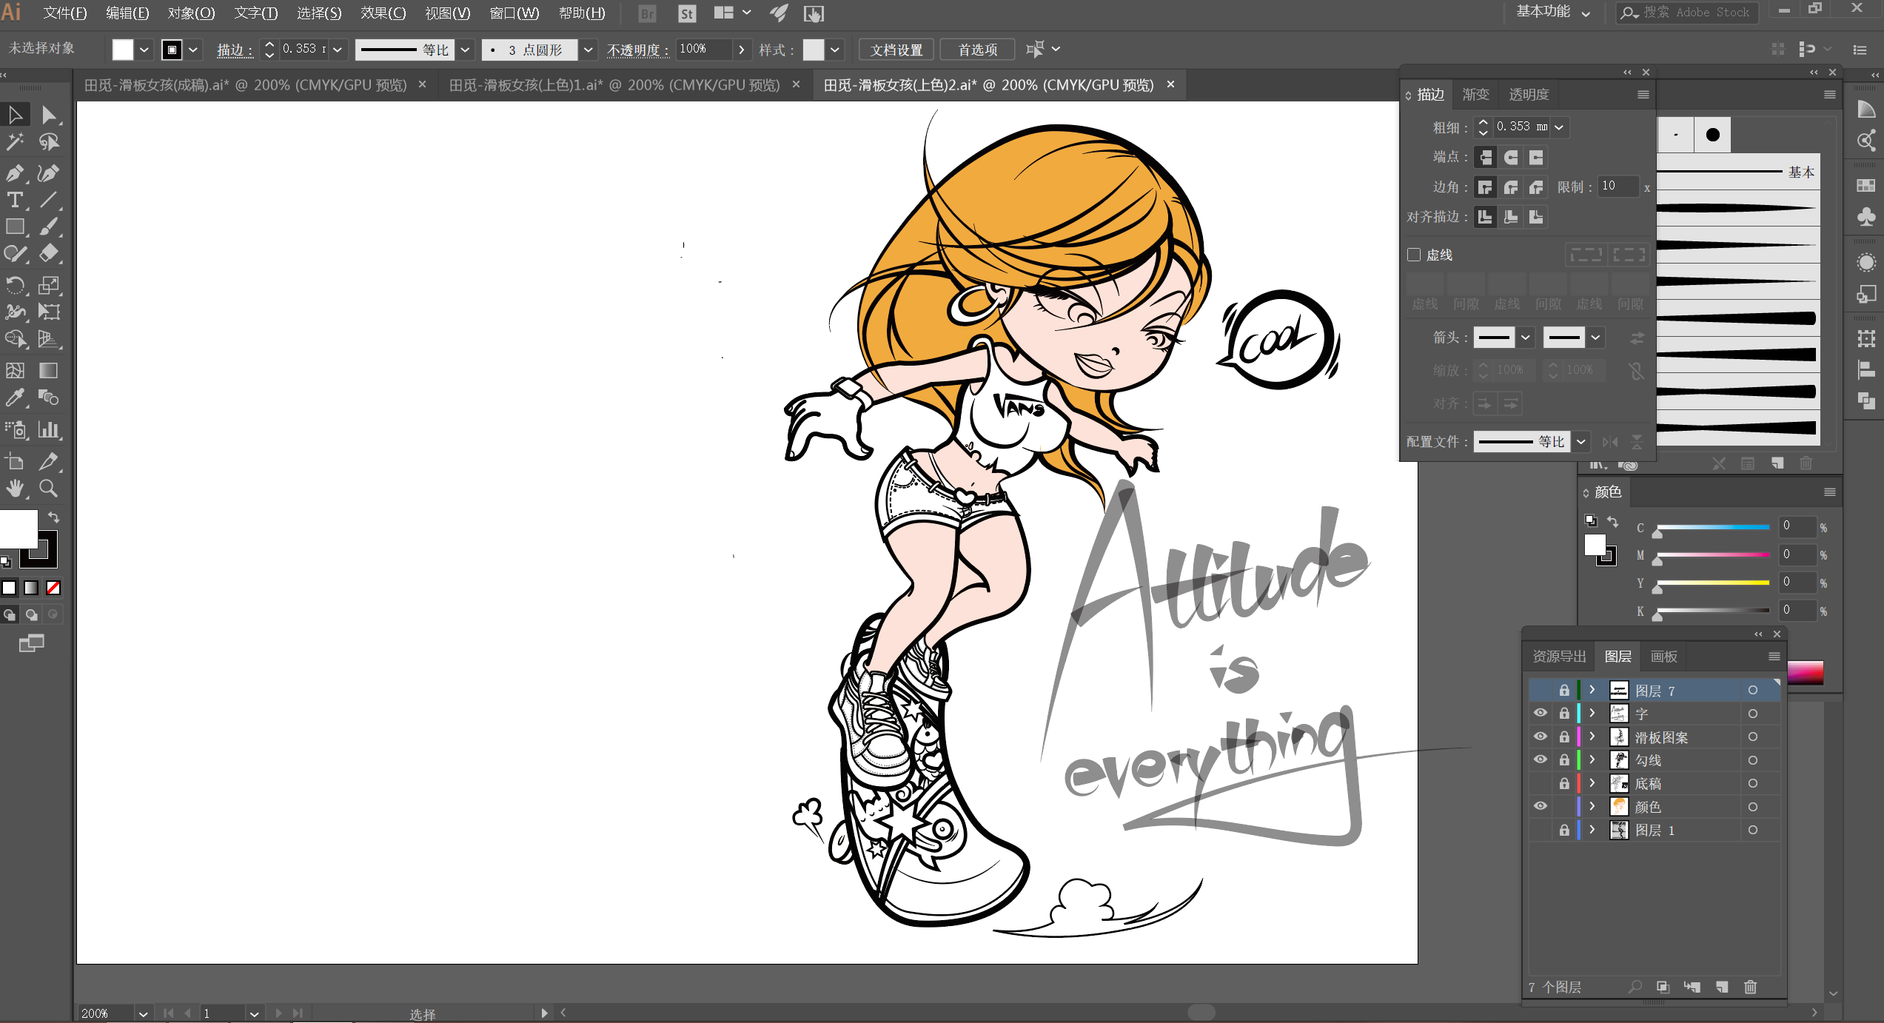The height and width of the screenshot is (1023, 1884).
Task: Delete selected layer with trash icon
Action: click(1750, 987)
